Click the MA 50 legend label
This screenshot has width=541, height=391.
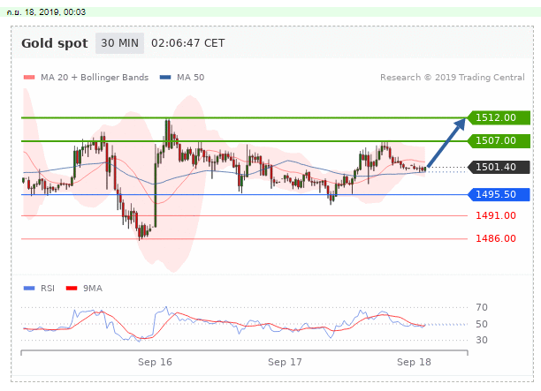[190, 78]
